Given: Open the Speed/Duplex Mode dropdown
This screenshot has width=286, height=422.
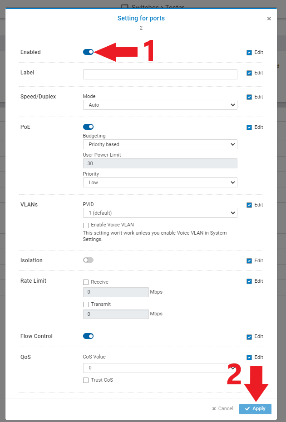Looking at the screenshot, I should click(160, 105).
